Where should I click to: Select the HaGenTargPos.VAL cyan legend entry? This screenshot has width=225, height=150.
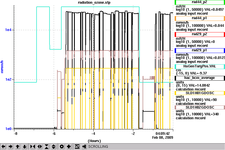click(x=200, y=67)
